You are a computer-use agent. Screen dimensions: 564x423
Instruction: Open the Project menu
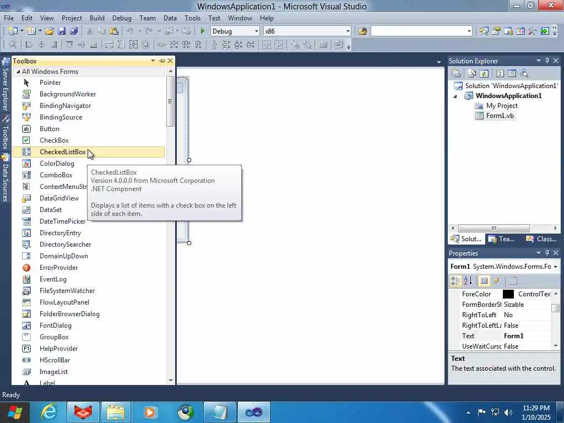coord(72,18)
